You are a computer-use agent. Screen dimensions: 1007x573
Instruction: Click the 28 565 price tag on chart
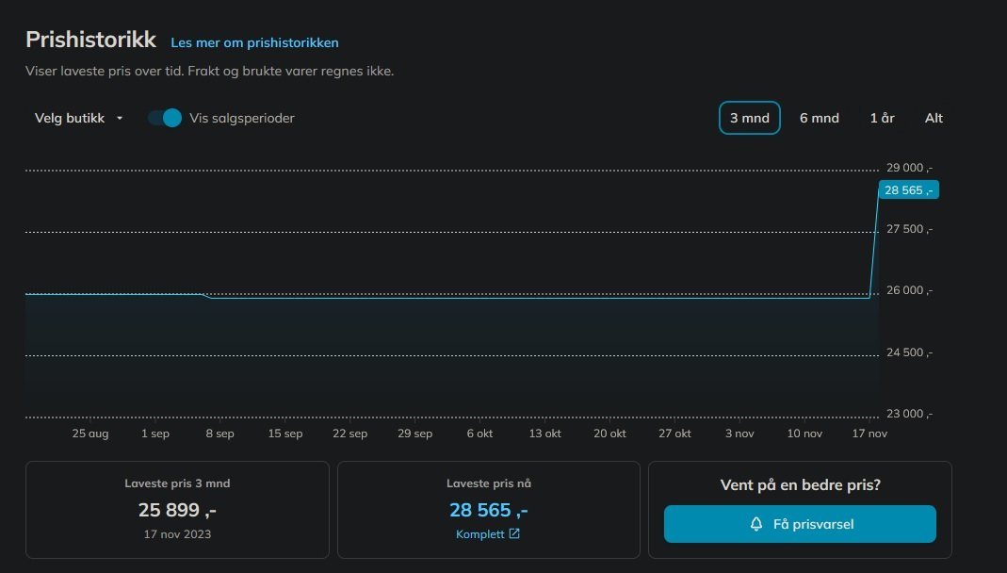(908, 190)
